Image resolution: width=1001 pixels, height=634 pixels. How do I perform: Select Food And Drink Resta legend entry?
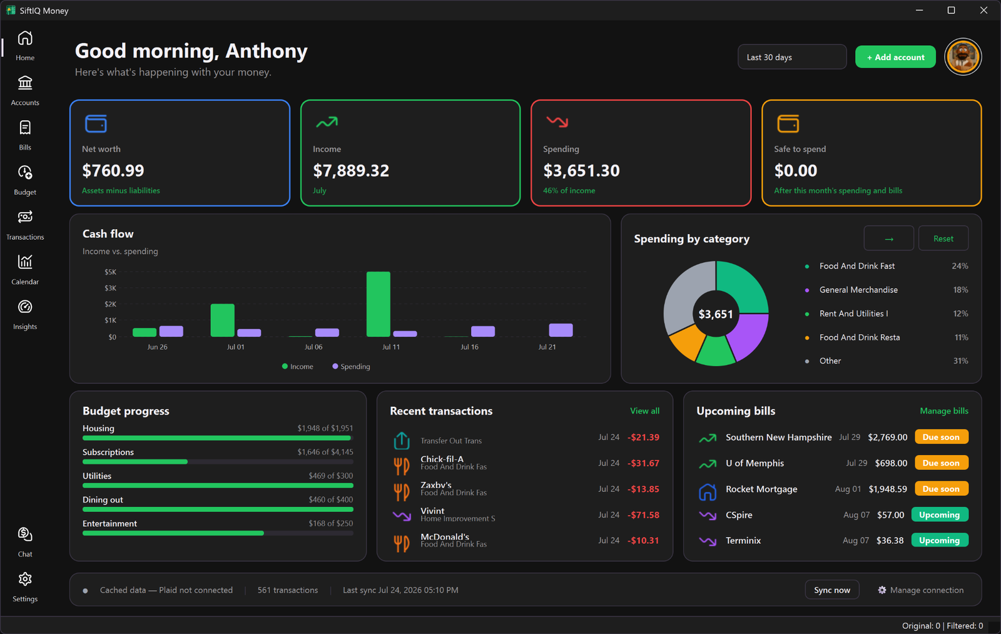point(887,337)
